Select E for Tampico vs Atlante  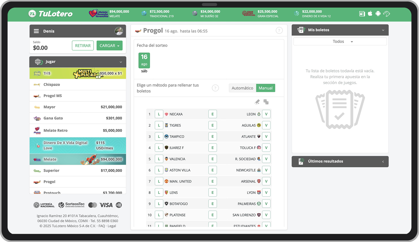coord(213,137)
